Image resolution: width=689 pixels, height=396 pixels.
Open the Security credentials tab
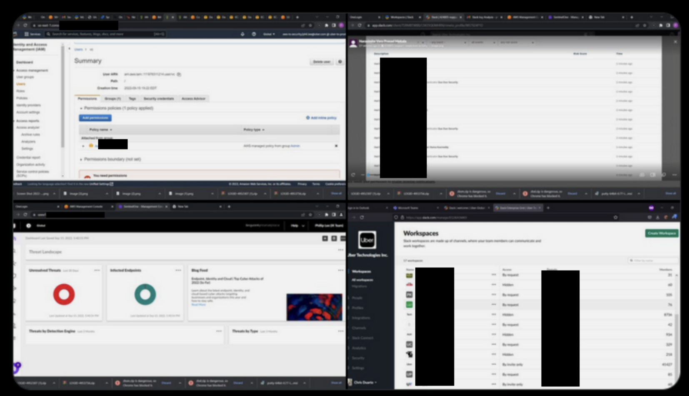click(x=159, y=99)
